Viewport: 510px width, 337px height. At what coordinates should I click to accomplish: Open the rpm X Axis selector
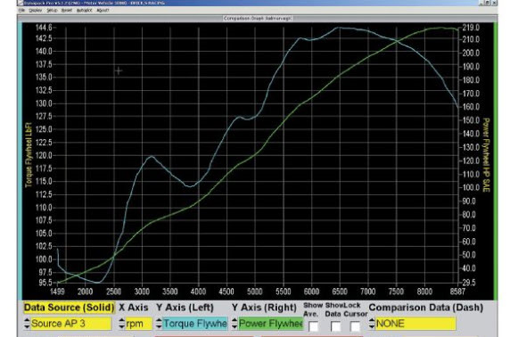[138, 324]
